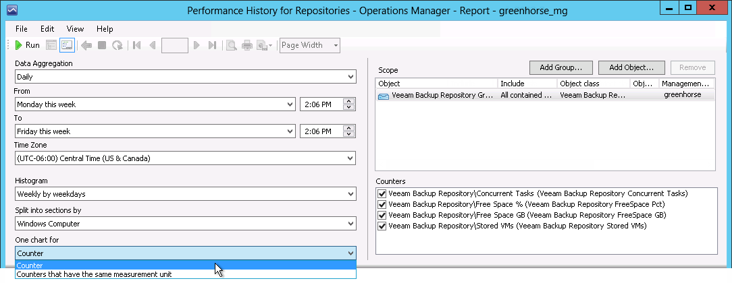Uncheck the Concurrent Tasks counter checkbox
Viewport: 732px width, 283px height.
pyautogui.click(x=383, y=193)
